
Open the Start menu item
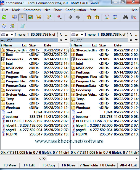[93, 10]
